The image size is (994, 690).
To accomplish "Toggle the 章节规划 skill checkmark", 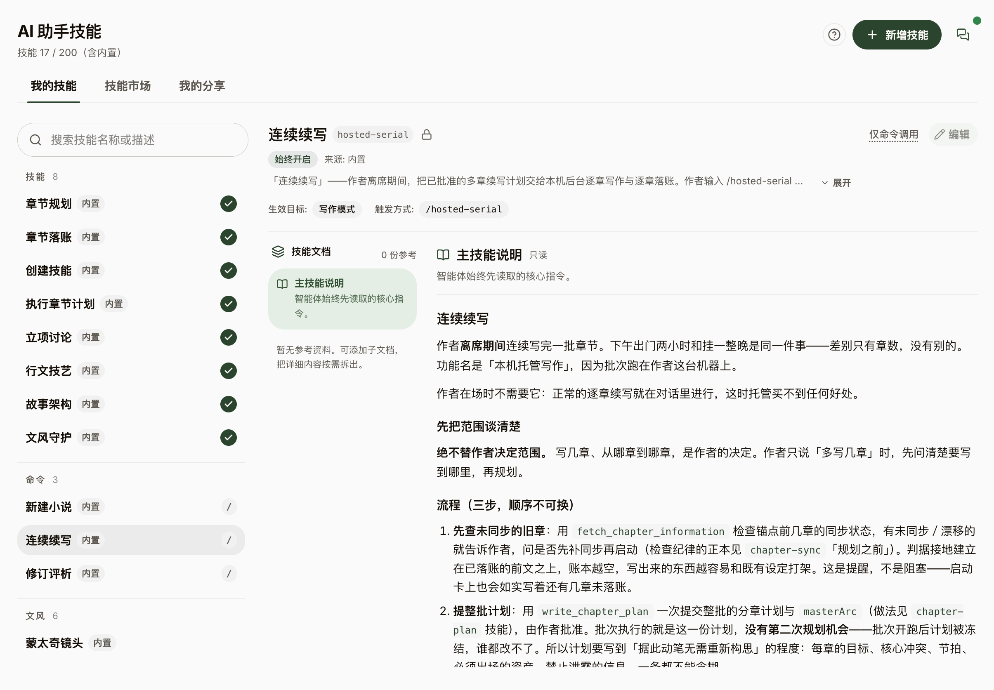I will 229,204.
